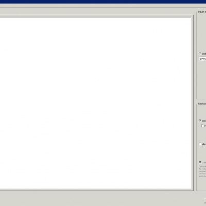
Task: Toggle the greyed-out checkbox above the footnote
Action: tap(200, 162)
